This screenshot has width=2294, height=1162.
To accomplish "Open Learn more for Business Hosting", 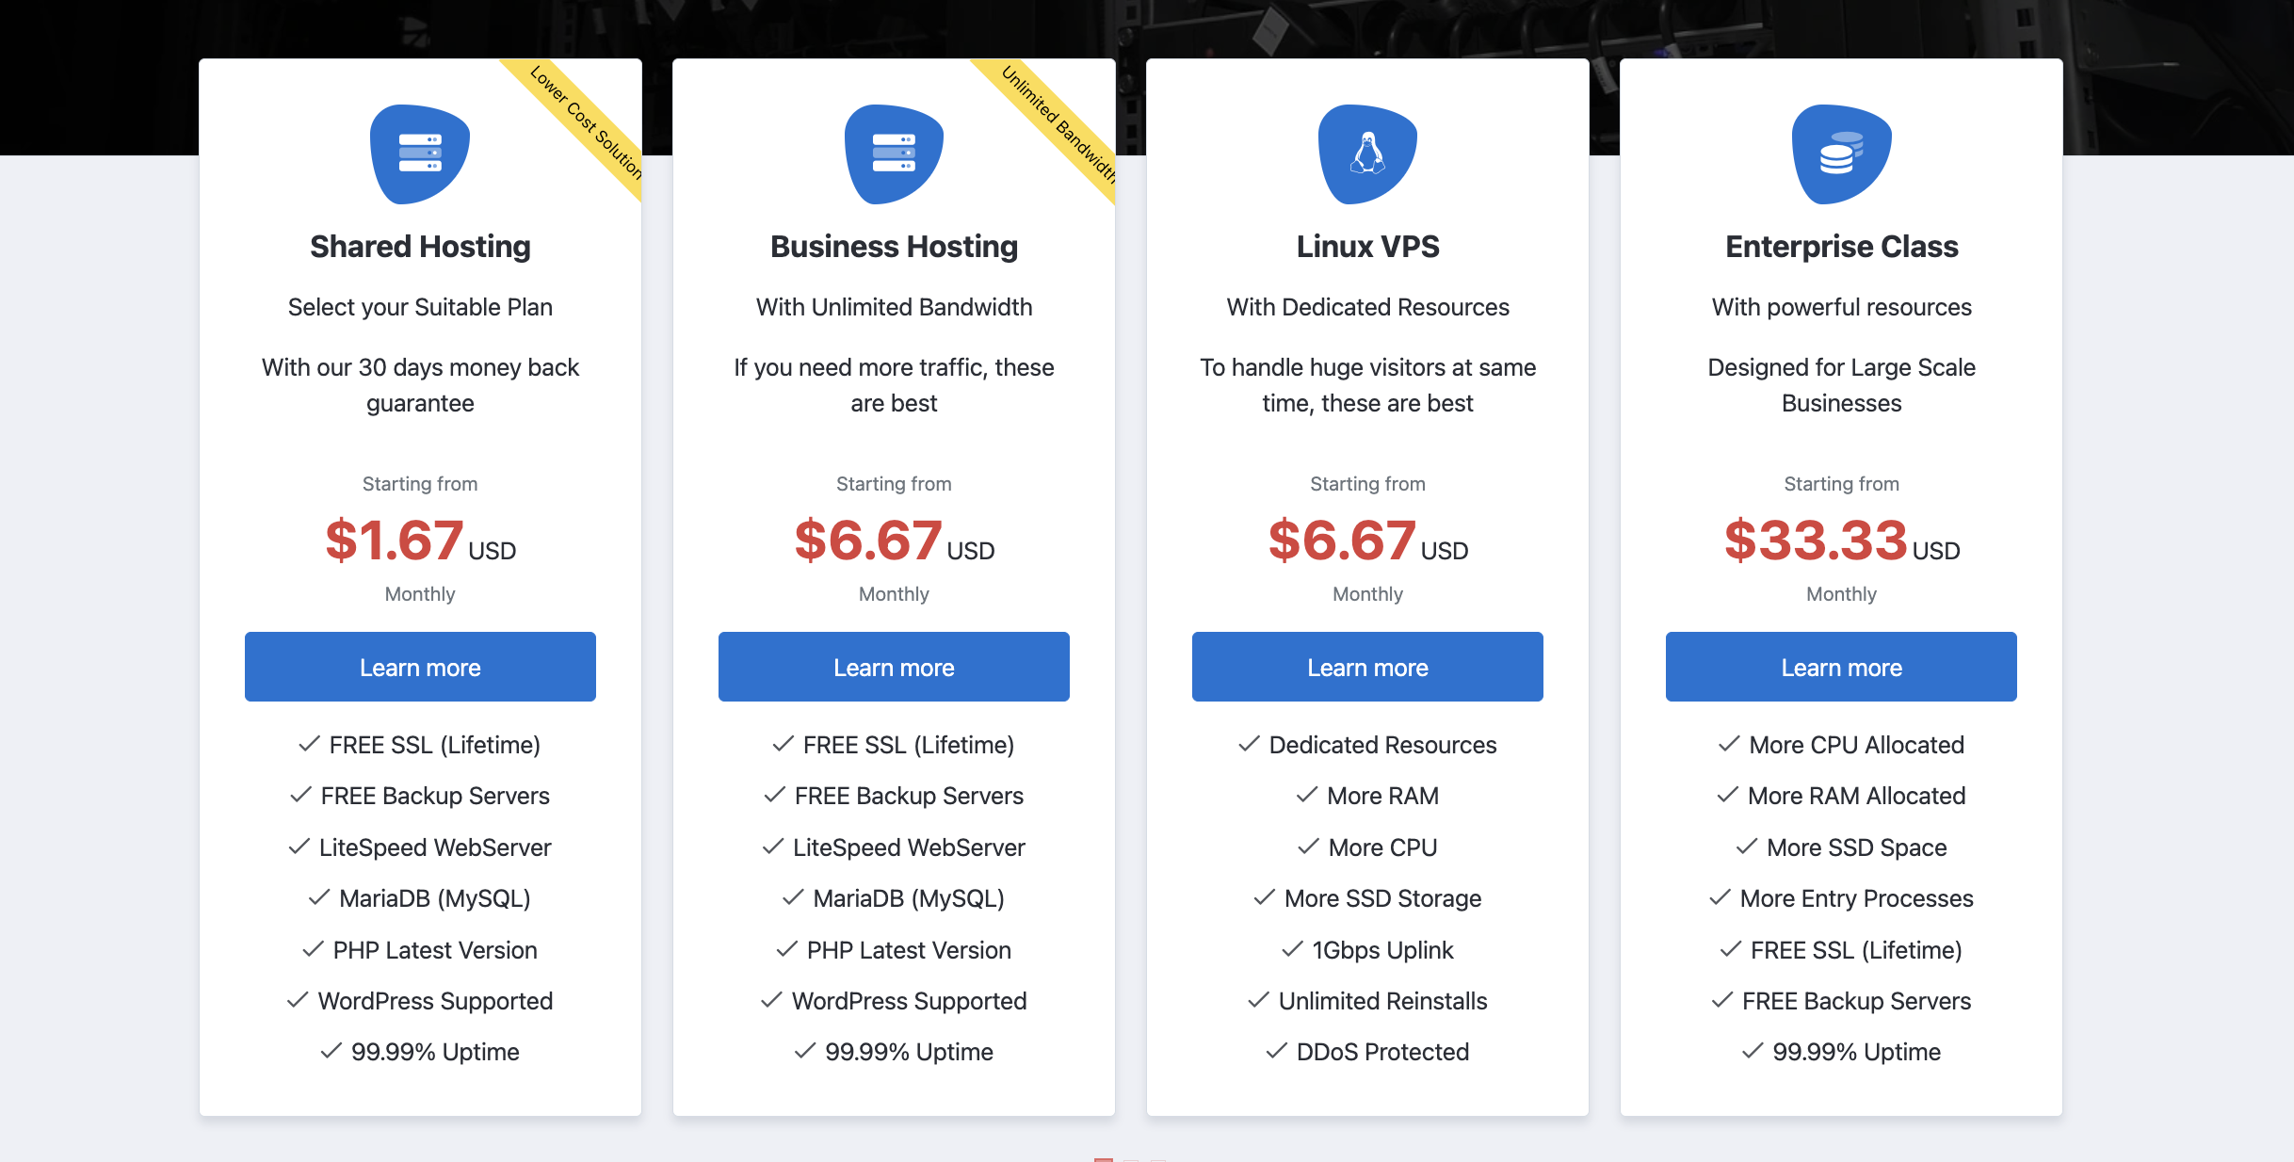I will [894, 667].
